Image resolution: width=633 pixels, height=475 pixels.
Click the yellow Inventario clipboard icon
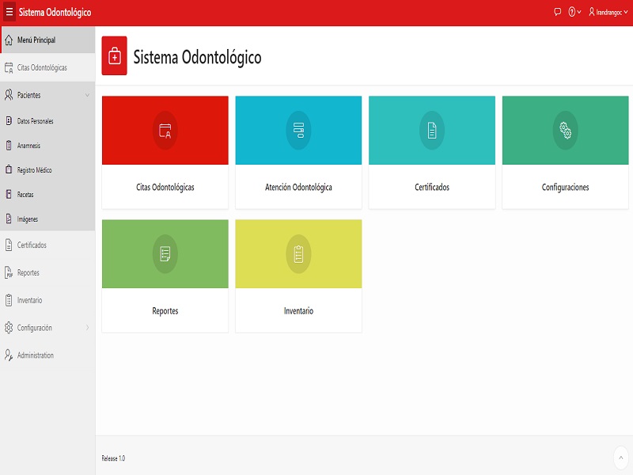[x=298, y=254]
